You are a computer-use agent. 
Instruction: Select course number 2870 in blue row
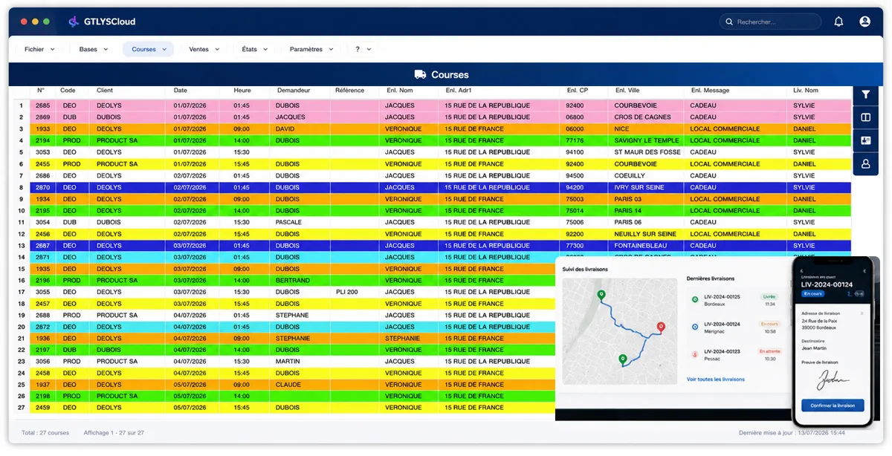[42, 187]
